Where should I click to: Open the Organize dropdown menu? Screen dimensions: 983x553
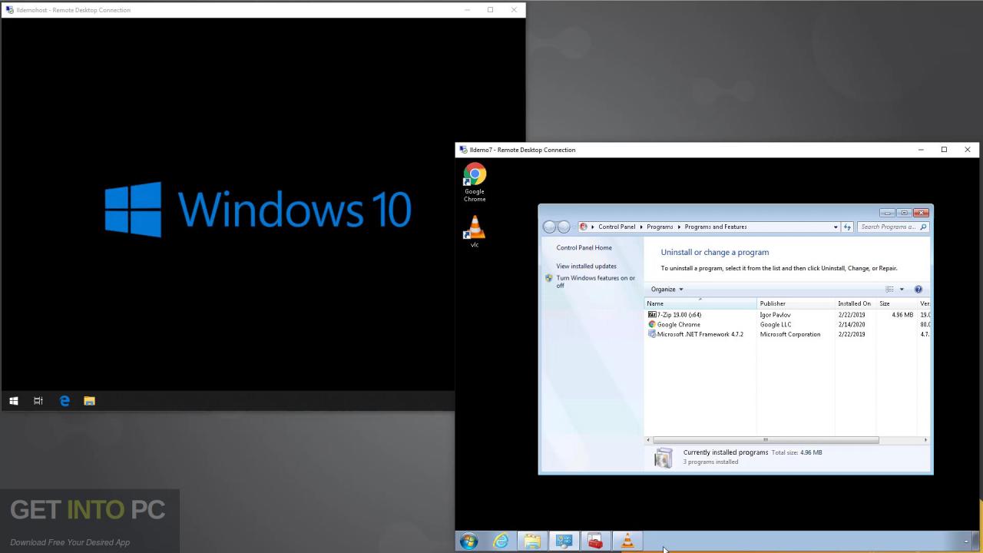(667, 290)
